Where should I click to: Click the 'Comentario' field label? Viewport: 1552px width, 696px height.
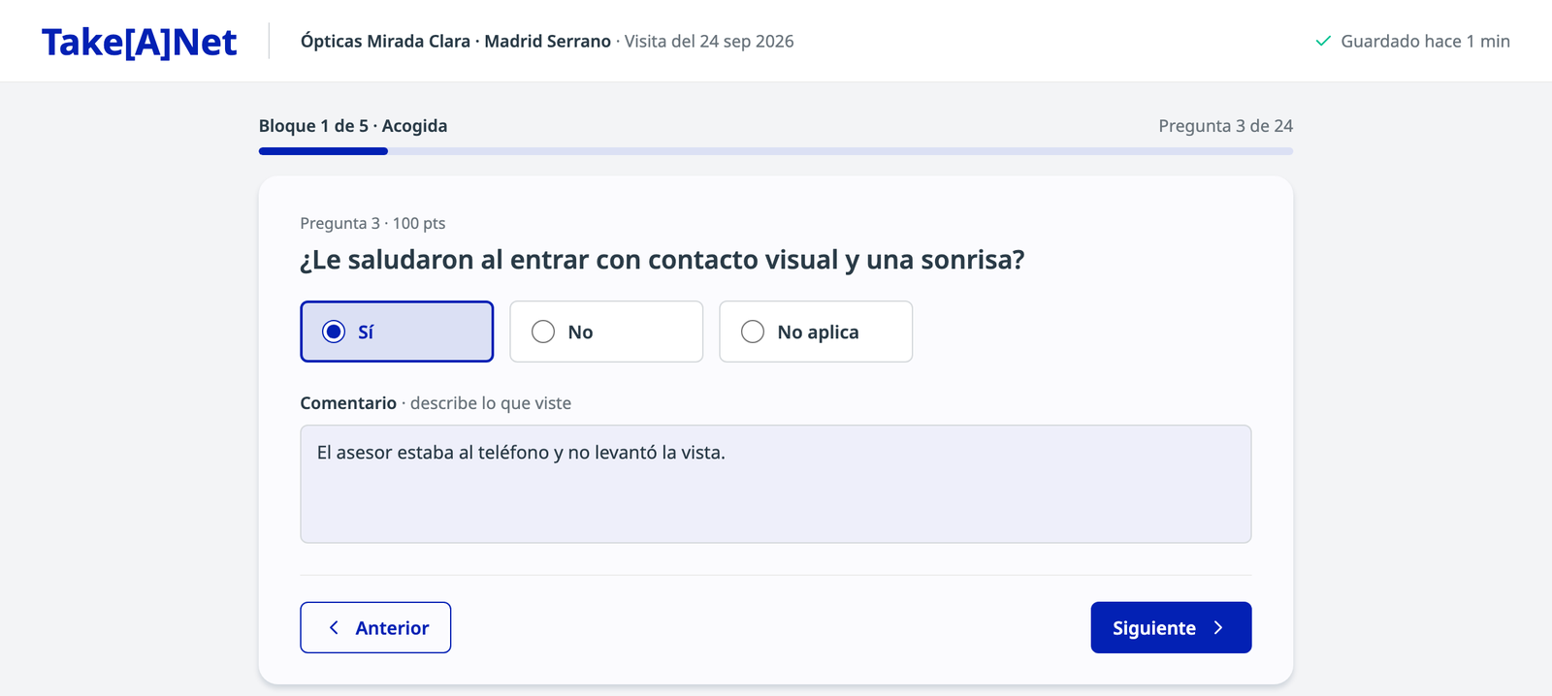tap(348, 403)
